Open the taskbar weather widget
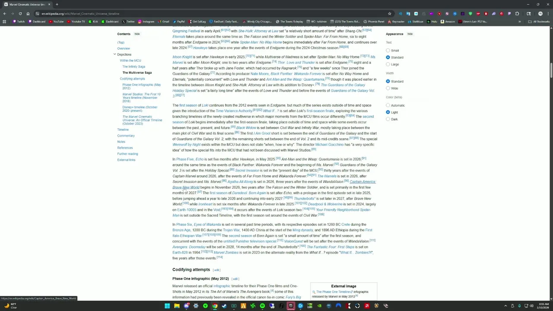The image size is (553, 311). [x=10, y=306]
